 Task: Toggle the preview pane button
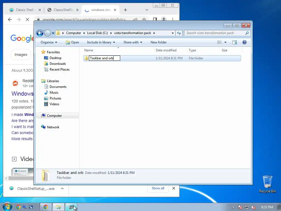(x=235, y=42)
